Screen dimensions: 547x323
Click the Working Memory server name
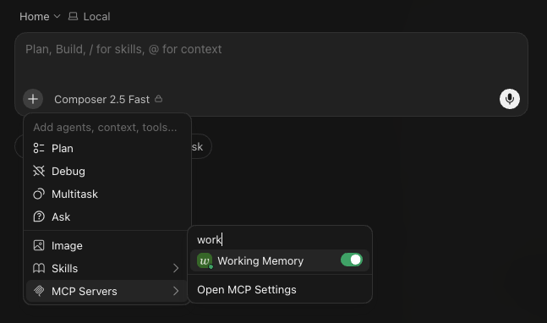point(260,261)
